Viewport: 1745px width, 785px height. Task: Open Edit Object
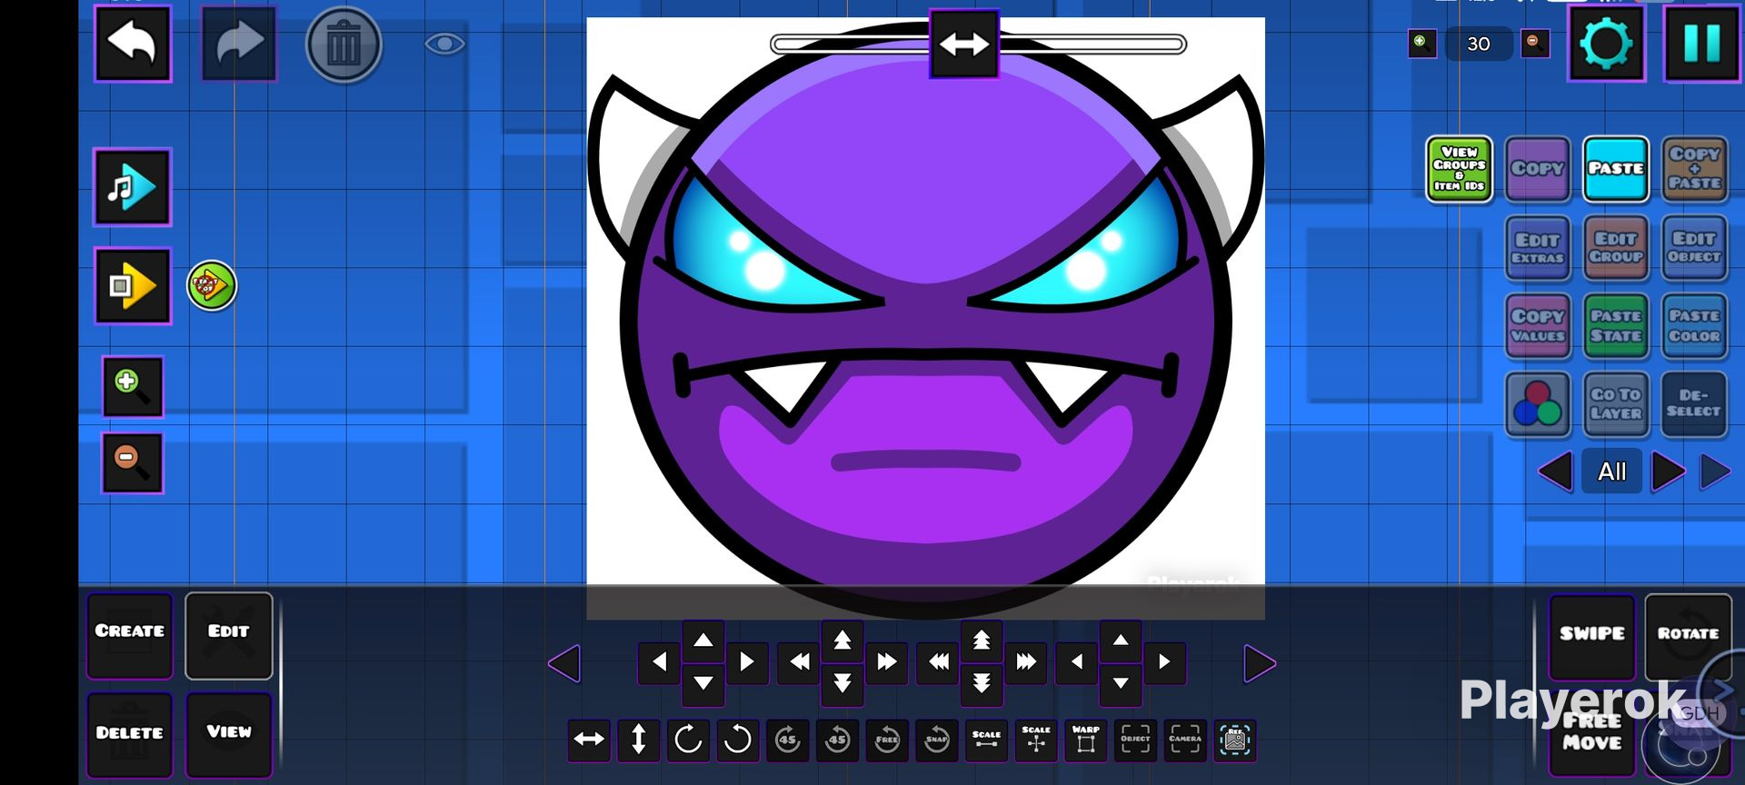tap(1694, 248)
